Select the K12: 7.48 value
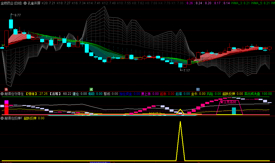Image resolution: width=275 pixels, height=163 pixels. 109,3
